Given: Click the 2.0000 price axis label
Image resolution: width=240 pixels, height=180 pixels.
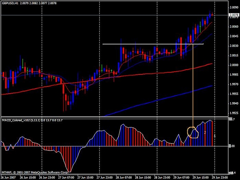Looking at the screenshot, I should (x=234, y=65).
